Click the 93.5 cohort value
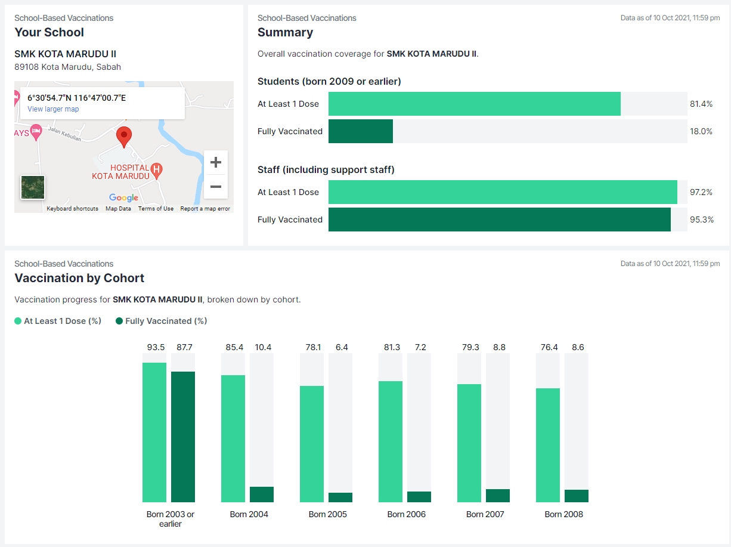The width and height of the screenshot is (731, 547). tap(156, 347)
